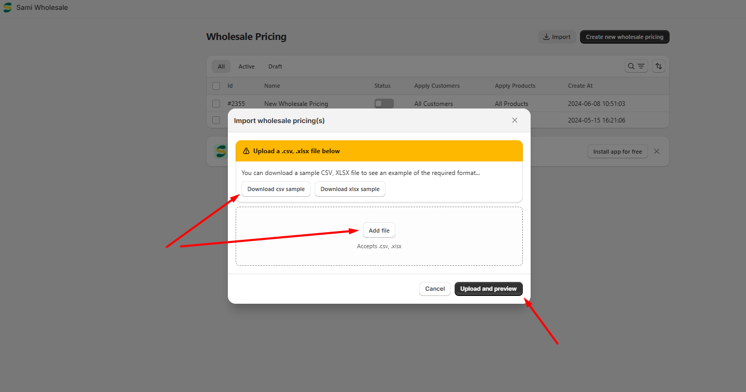Click the Sami Wholesale logo icon
Image resolution: width=746 pixels, height=392 pixels.
pos(7,8)
